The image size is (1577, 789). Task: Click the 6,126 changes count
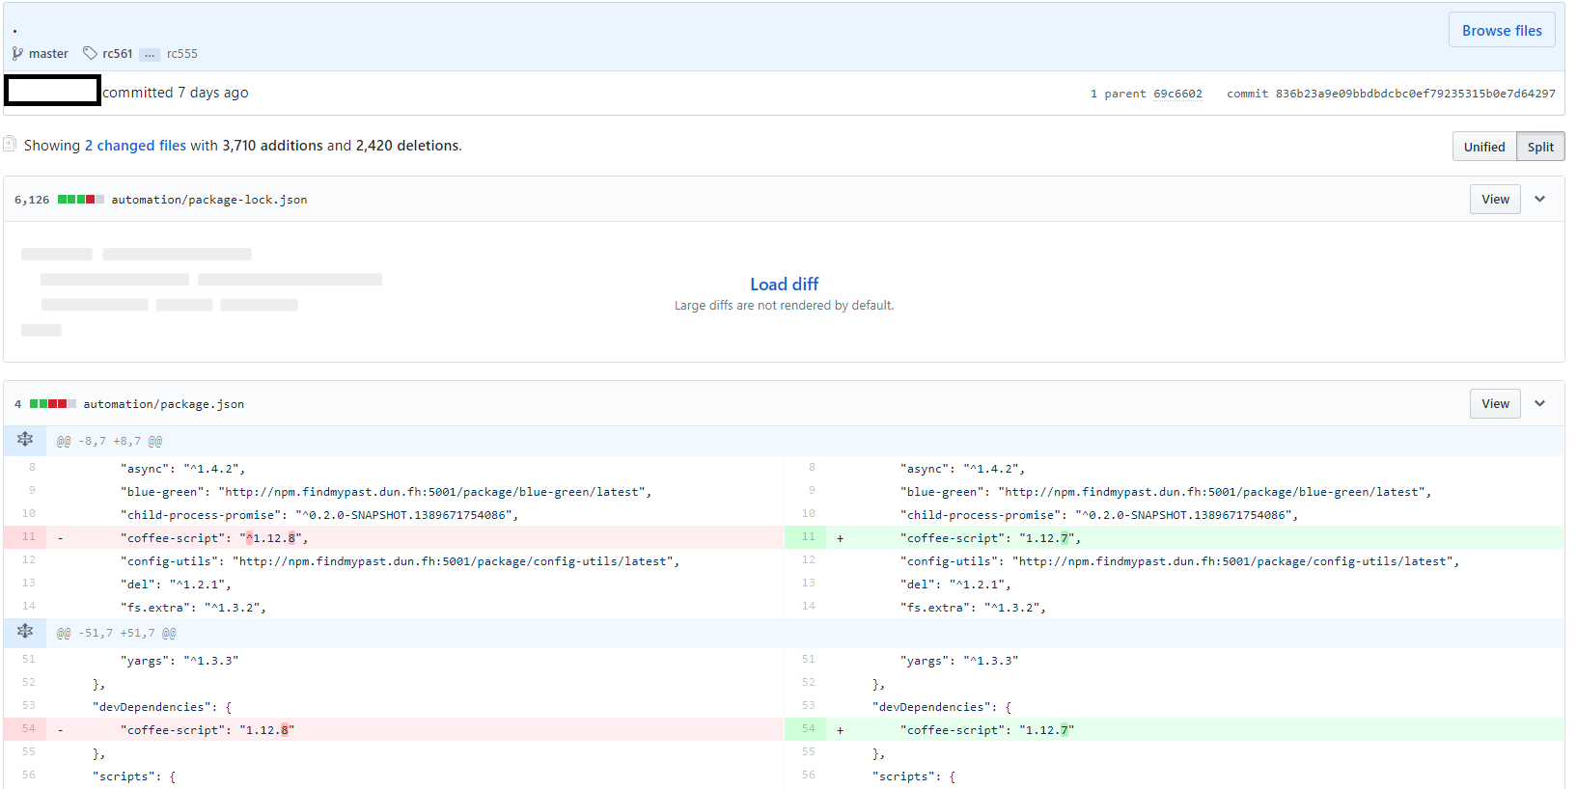tap(32, 200)
